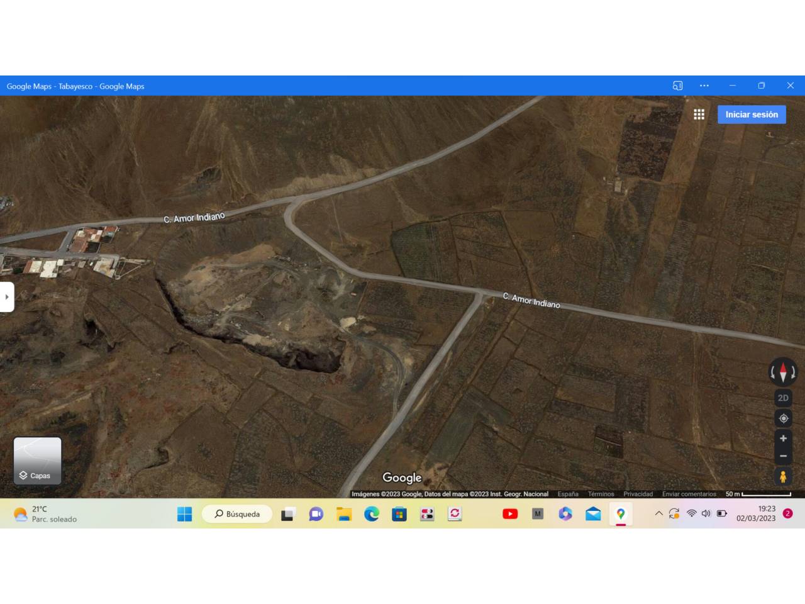The image size is (805, 604).
Task: Launch Microsoft Edge from taskbar
Action: (x=372, y=514)
